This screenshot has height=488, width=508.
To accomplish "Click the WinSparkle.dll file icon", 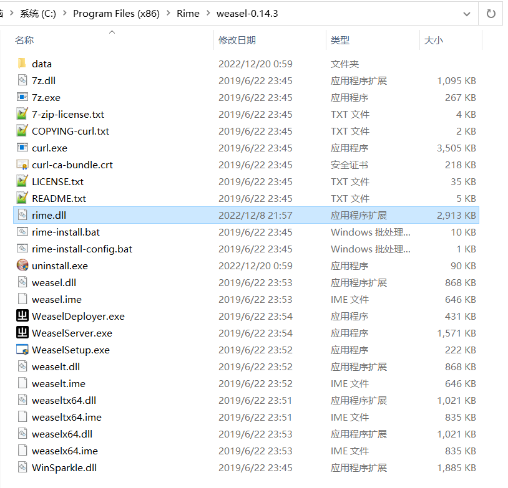I will tap(22, 467).
